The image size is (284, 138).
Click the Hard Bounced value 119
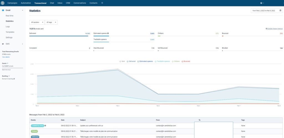pos(153,48)
